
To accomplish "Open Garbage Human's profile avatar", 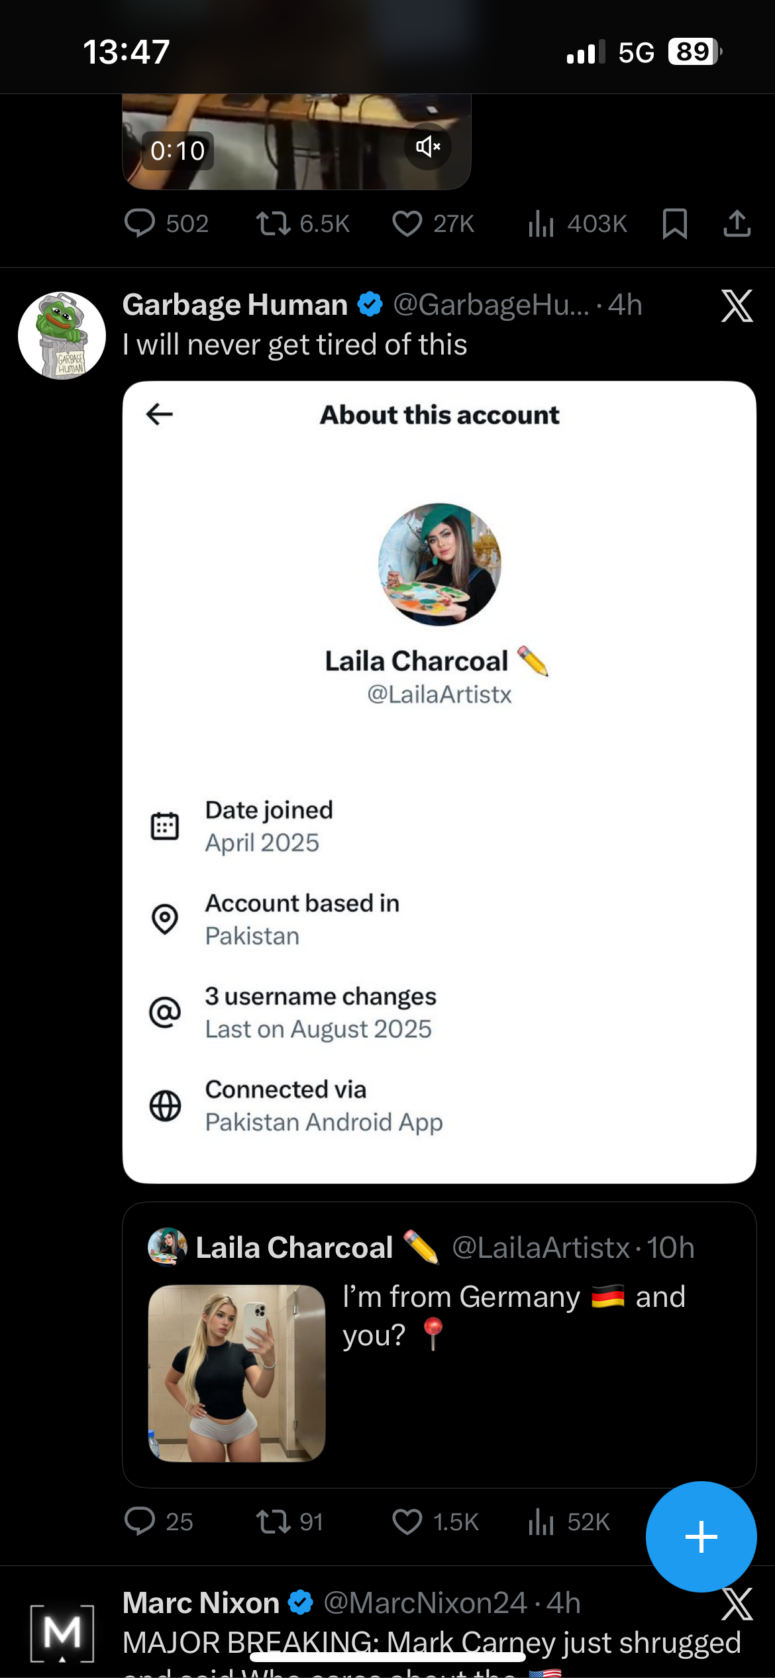I will point(62,335).
